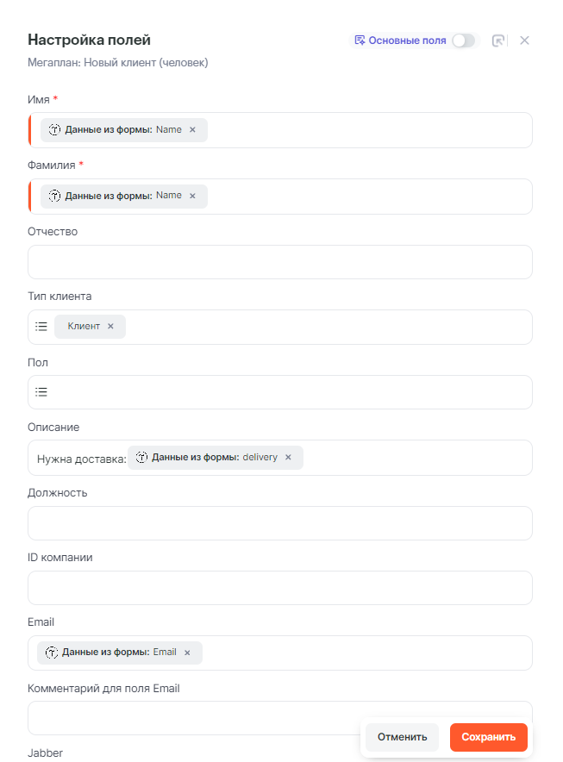This screenshot has height=762, width=563.
Task: Open the Тип клиента list dropdown
Action: pos(41,327)
